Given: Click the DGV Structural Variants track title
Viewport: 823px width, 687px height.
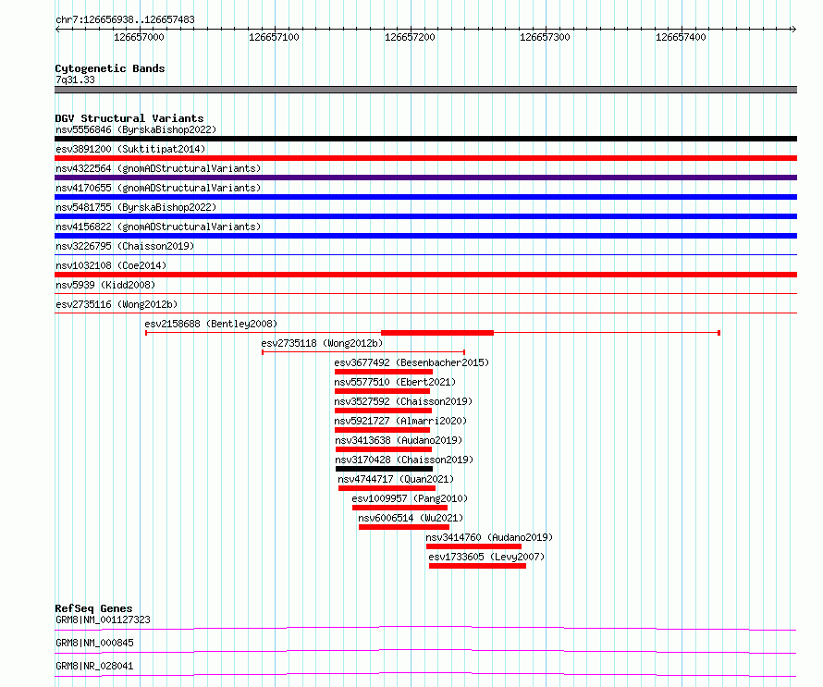Looking at the screenshot, I should 129,118.
